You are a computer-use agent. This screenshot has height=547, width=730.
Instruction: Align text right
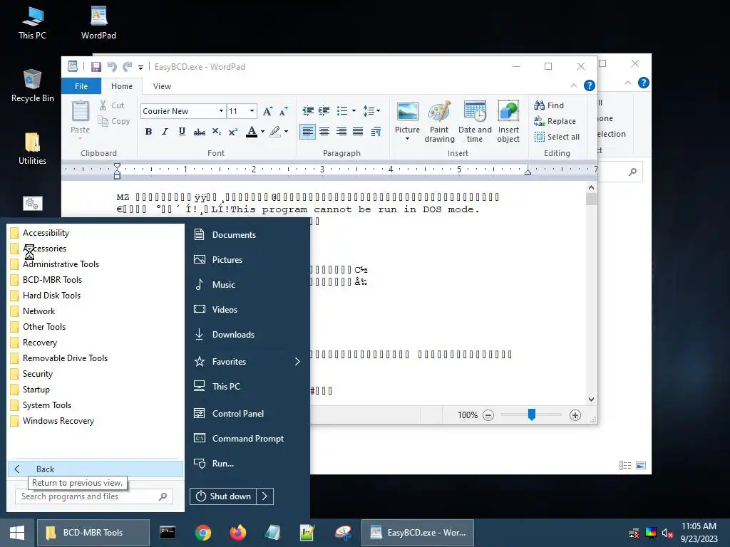[x=341, y=132]
